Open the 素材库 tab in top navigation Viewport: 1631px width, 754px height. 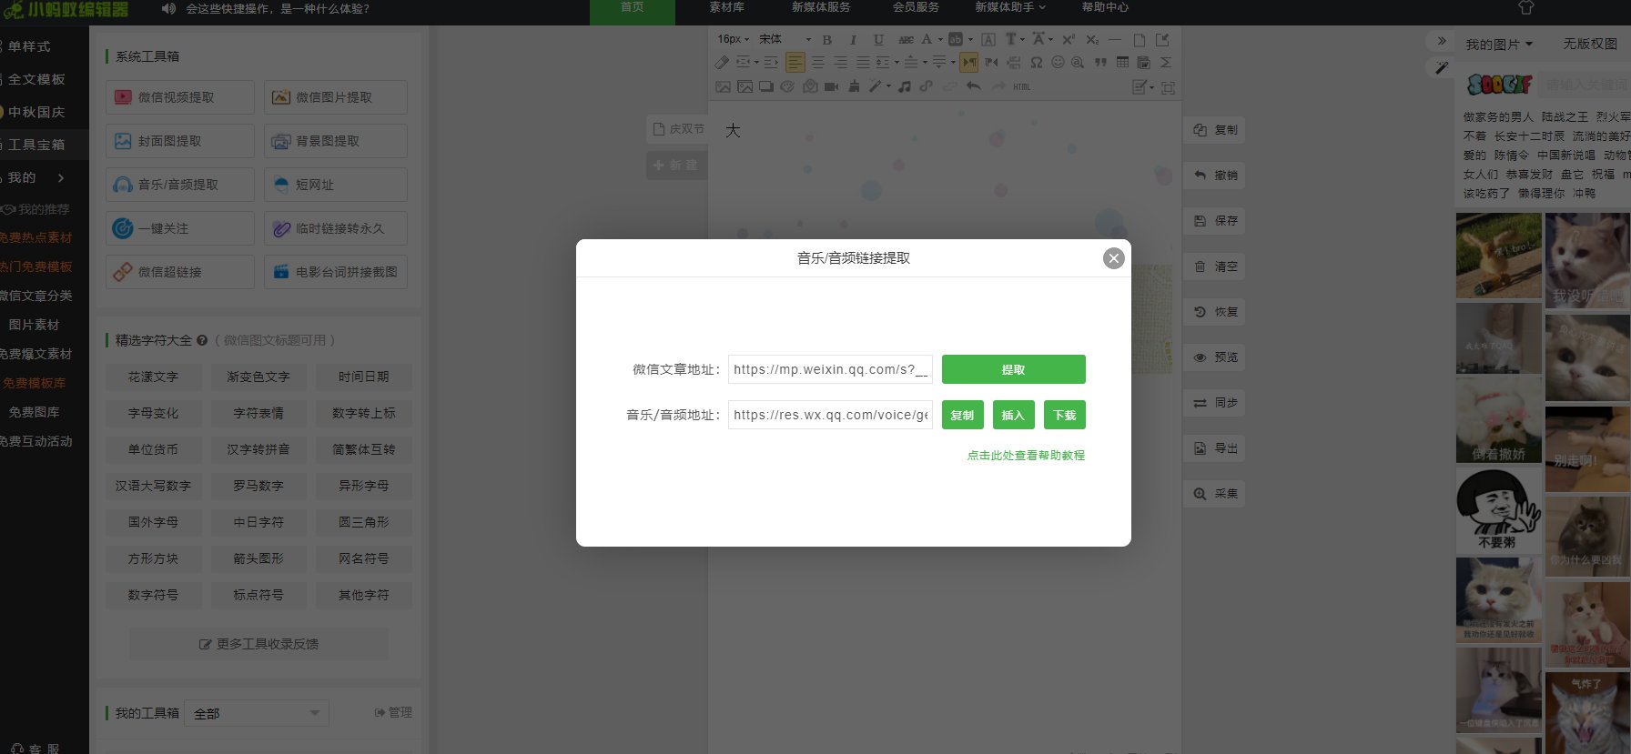pos(726,7)
